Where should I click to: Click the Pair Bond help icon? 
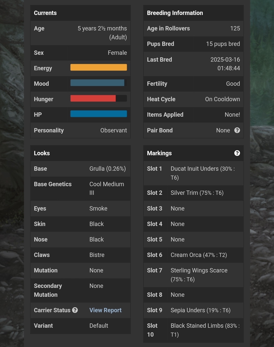coord(237,130)
